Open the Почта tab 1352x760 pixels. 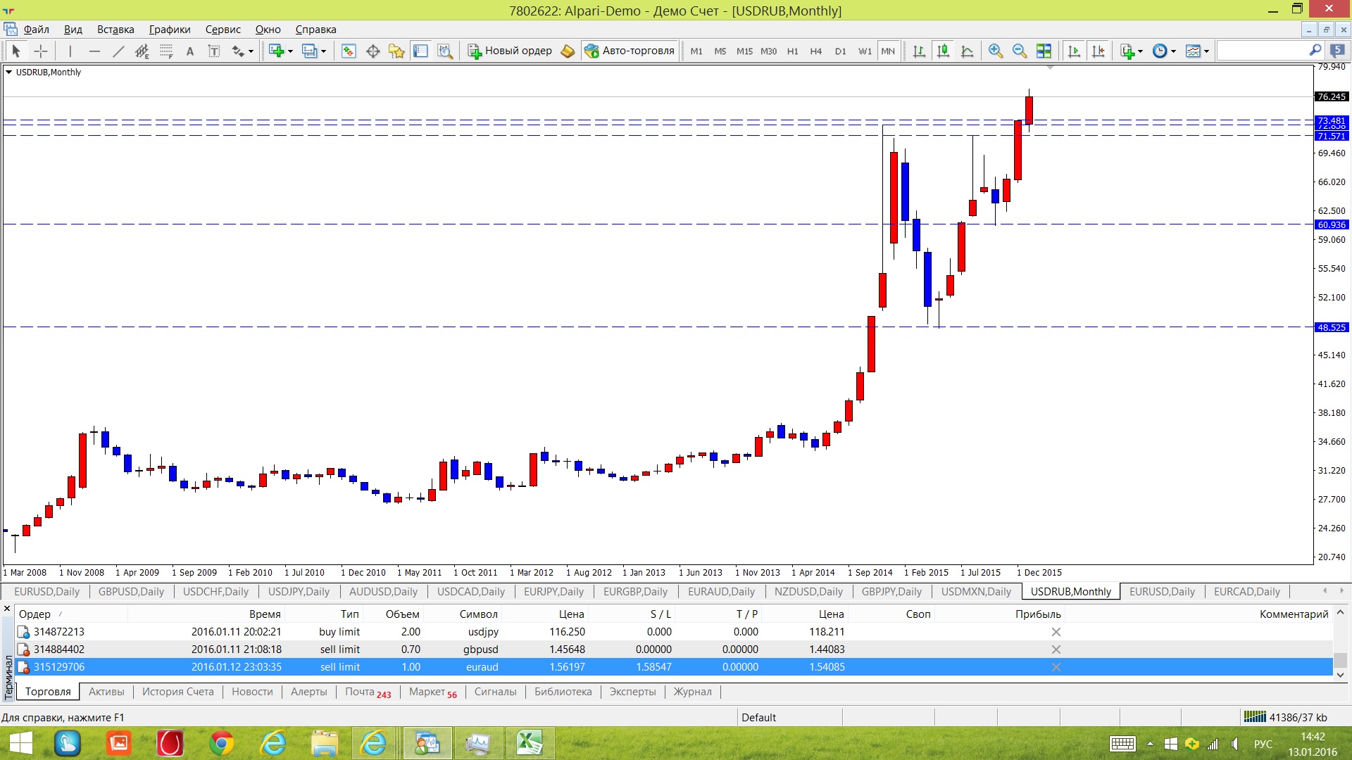coord(368,692)
